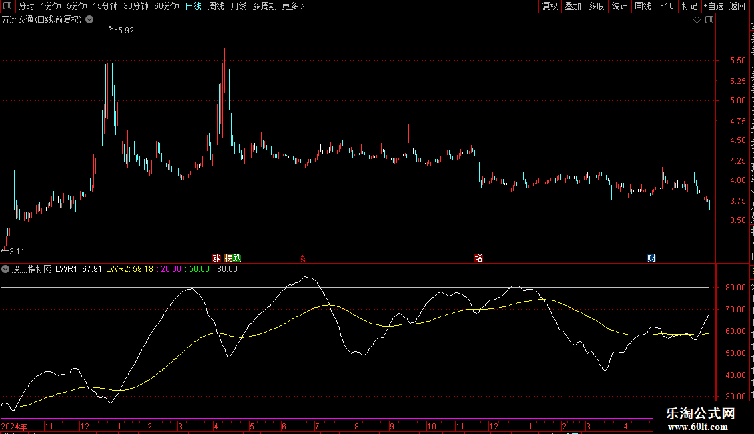This screenshot has height=434, width=754.
Task: Expand the 更多 periods menu
Action: pyautogui.click(x=293, y=6)
